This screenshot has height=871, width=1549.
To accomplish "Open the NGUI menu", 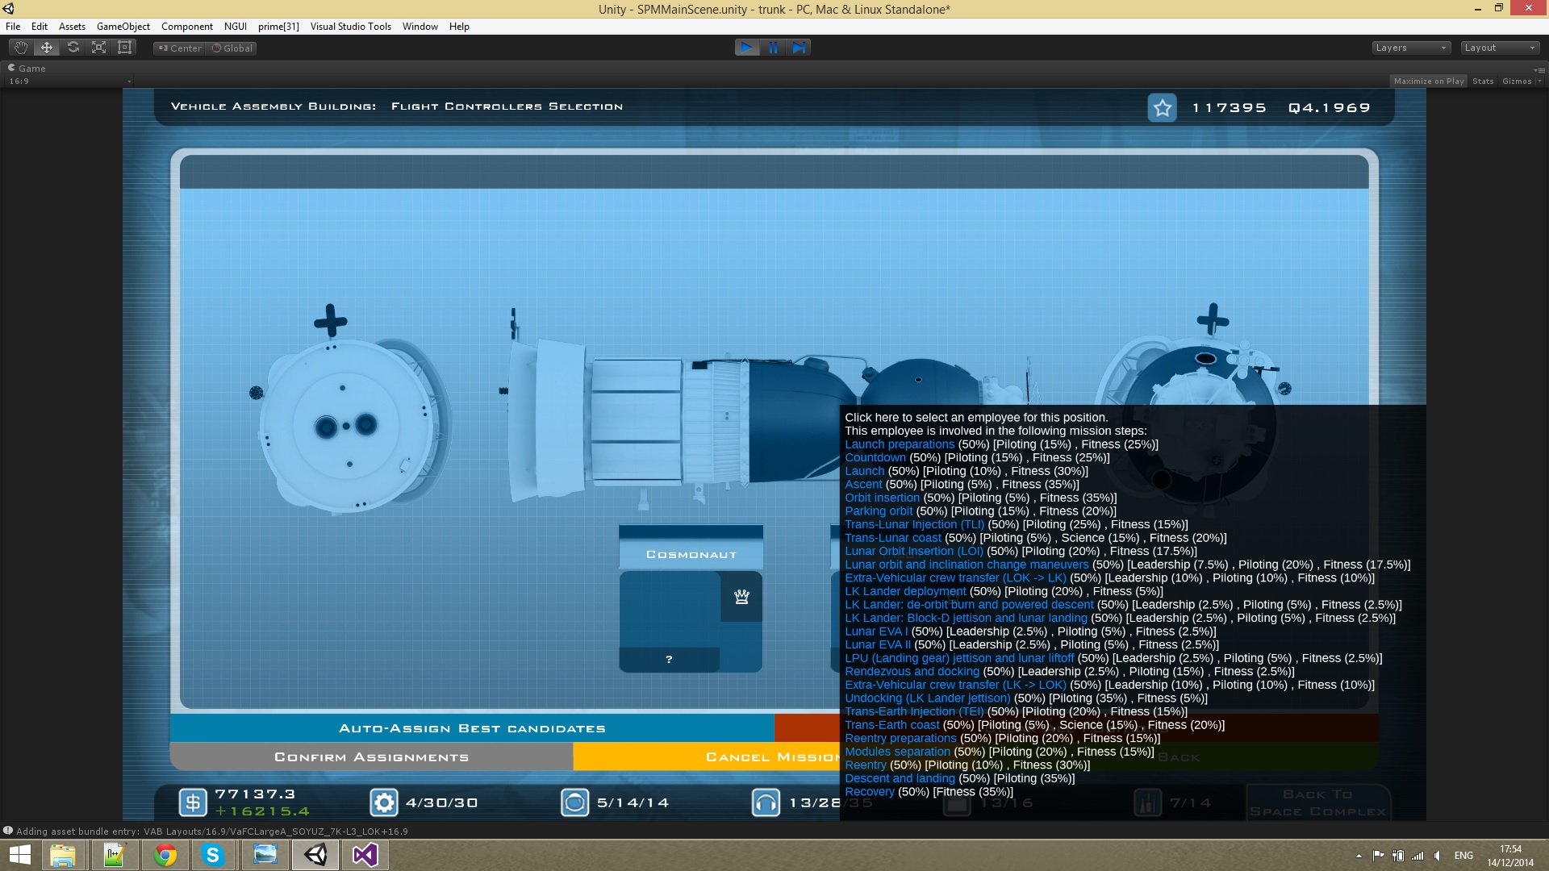I will (236, 27).
